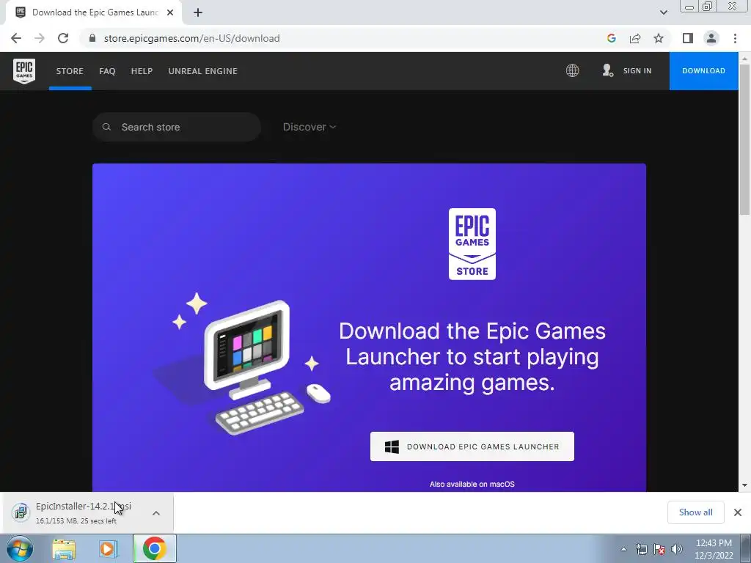
Task: Click the blue DOWNLOAD header button
Action: [703, 71]
